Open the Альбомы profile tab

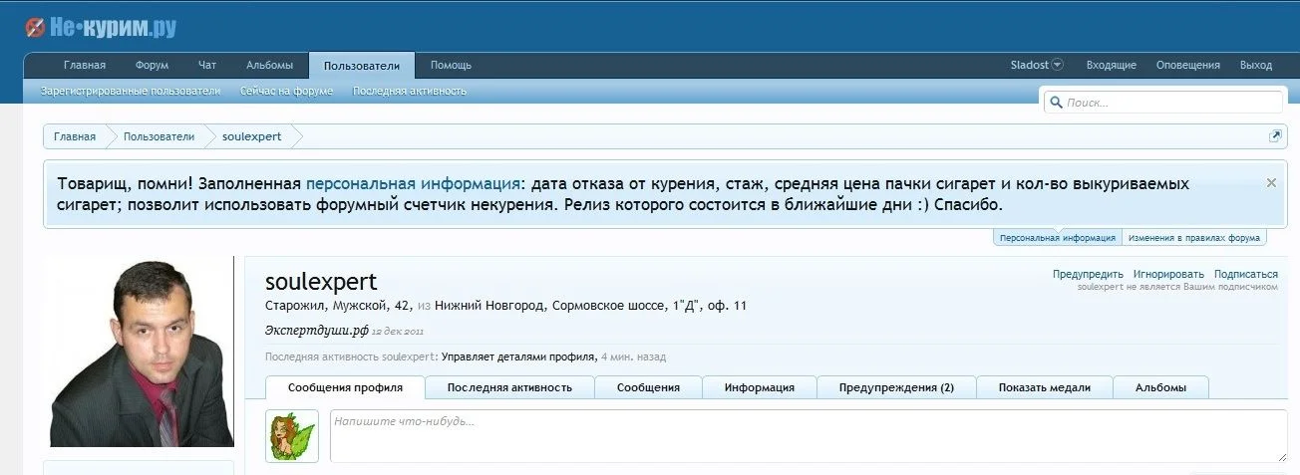click(1160, 387)
